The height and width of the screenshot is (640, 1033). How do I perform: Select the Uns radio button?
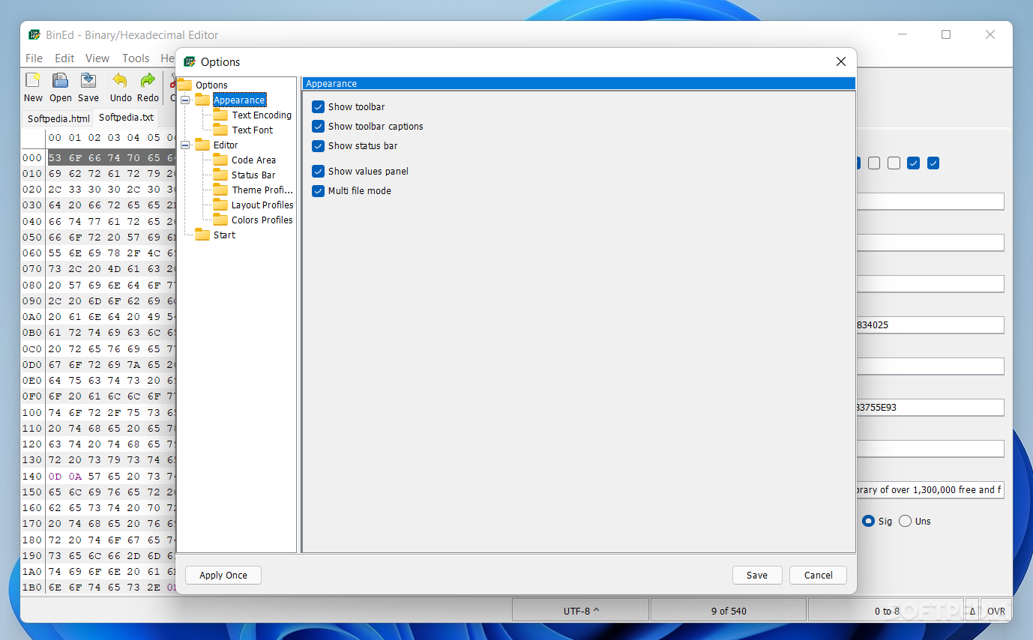pos(905,521)
